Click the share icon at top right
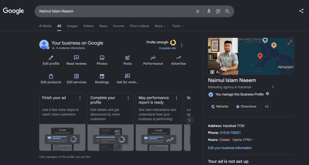Image resolution: width=309 pixels, height=165 pixels. [x=301, y=11]
